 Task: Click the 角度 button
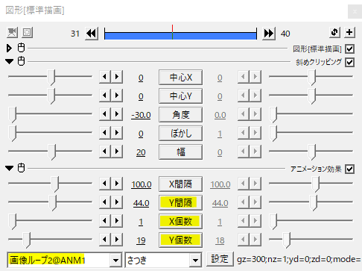point(180,114)
